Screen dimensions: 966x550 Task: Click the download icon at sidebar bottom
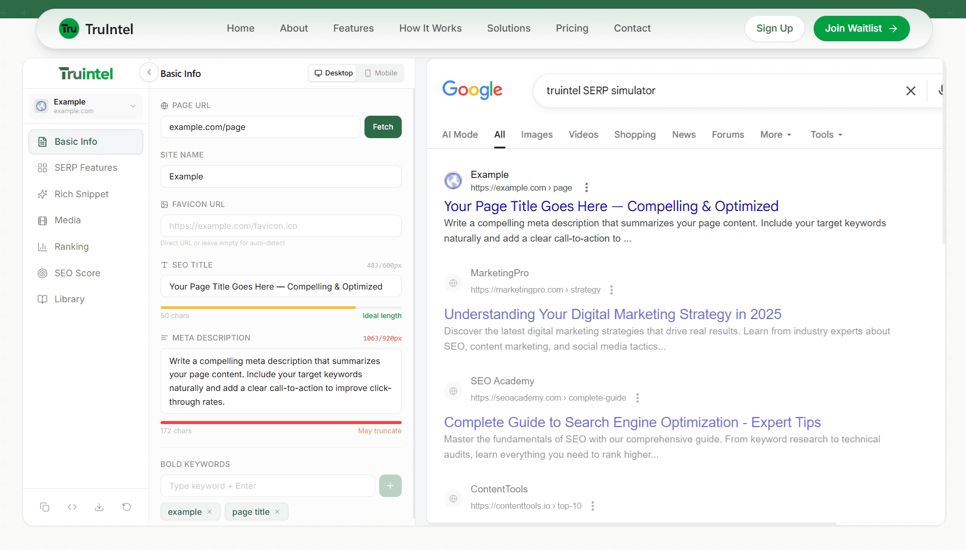(99, 507)
